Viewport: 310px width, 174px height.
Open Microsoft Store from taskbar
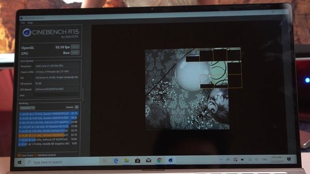138,160
